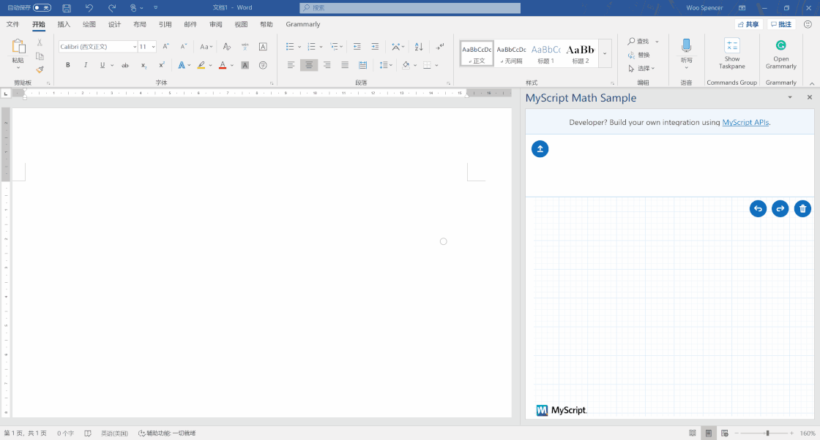Screen dimensions: 820x440
Task: Switch to the Grammarly ribbon tab
Action: click(x=303, y=24)
